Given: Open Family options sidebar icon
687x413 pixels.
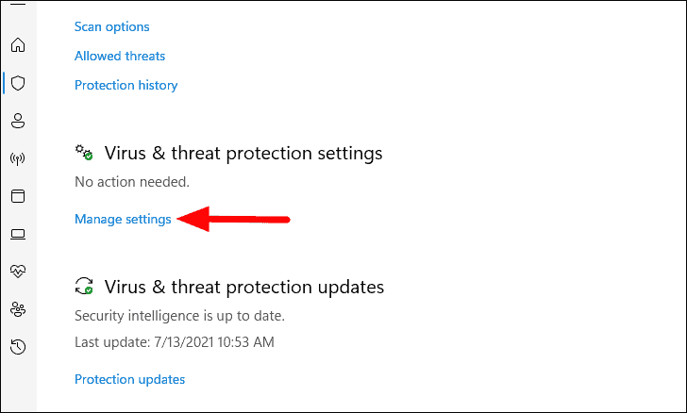Looking at the screenshot, I should 18,309.
